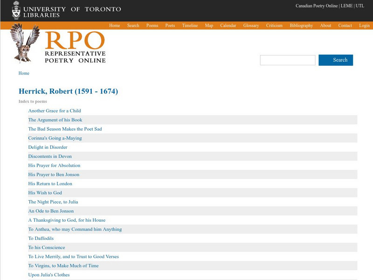The width and height of the screenshot is (373, 280).
Task: Open To Live Merrily, and to Trust to Good Verses
Action: [x=73, y=256]
